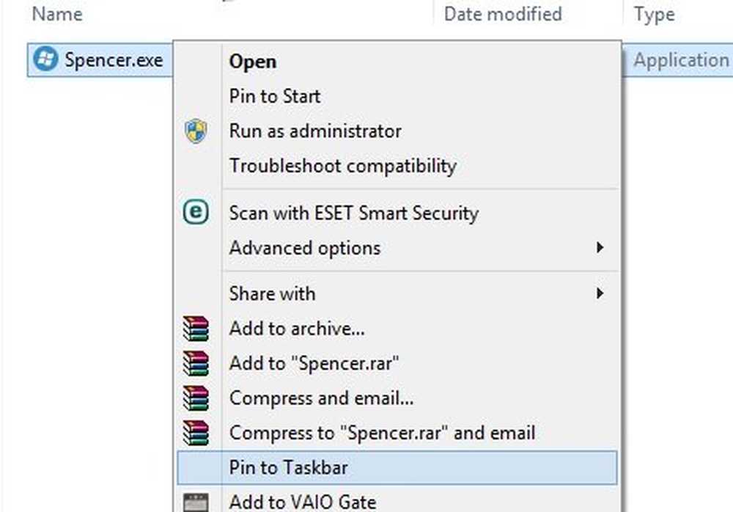Choose Open from the context menu
Viewport: 733px width, 512px height.
pyautogui.click(x=252, y=62)
